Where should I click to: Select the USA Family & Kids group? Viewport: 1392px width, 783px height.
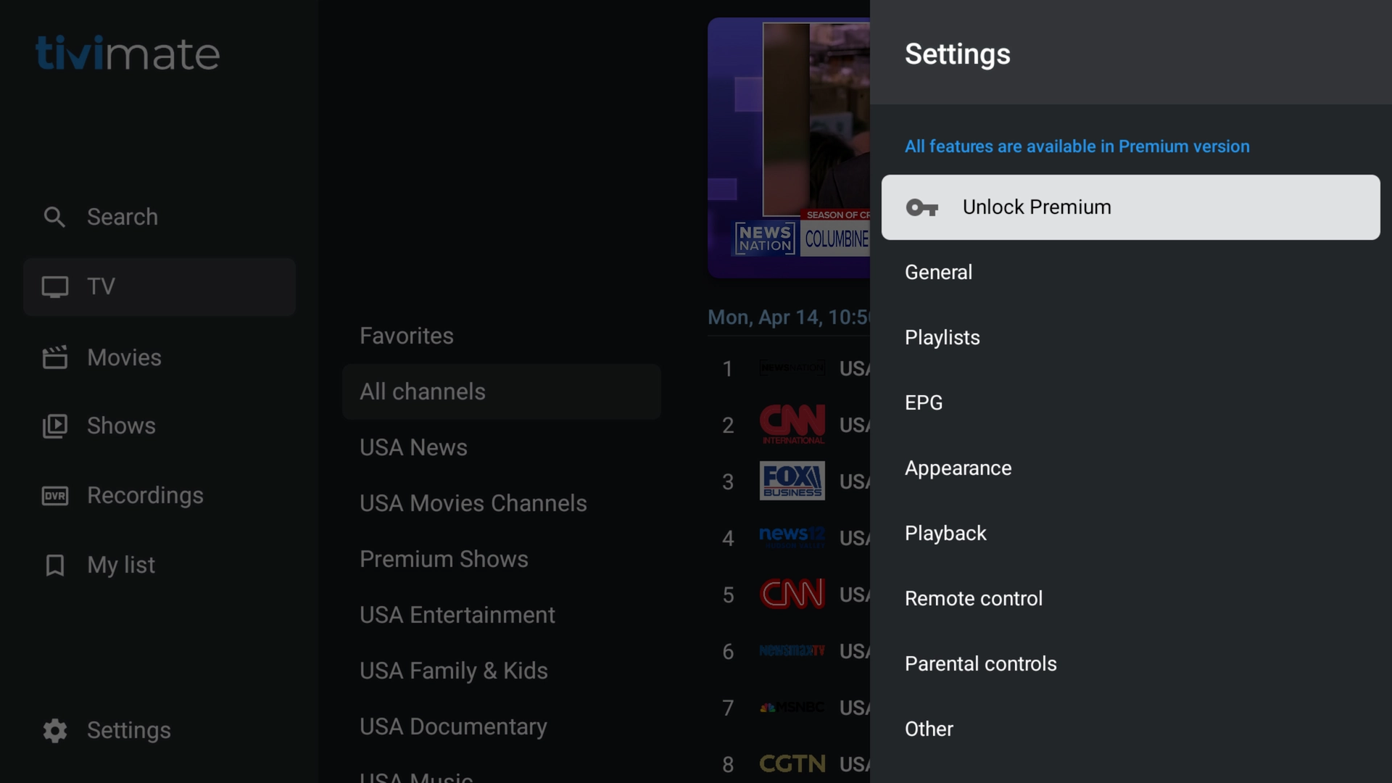point(501,671)
